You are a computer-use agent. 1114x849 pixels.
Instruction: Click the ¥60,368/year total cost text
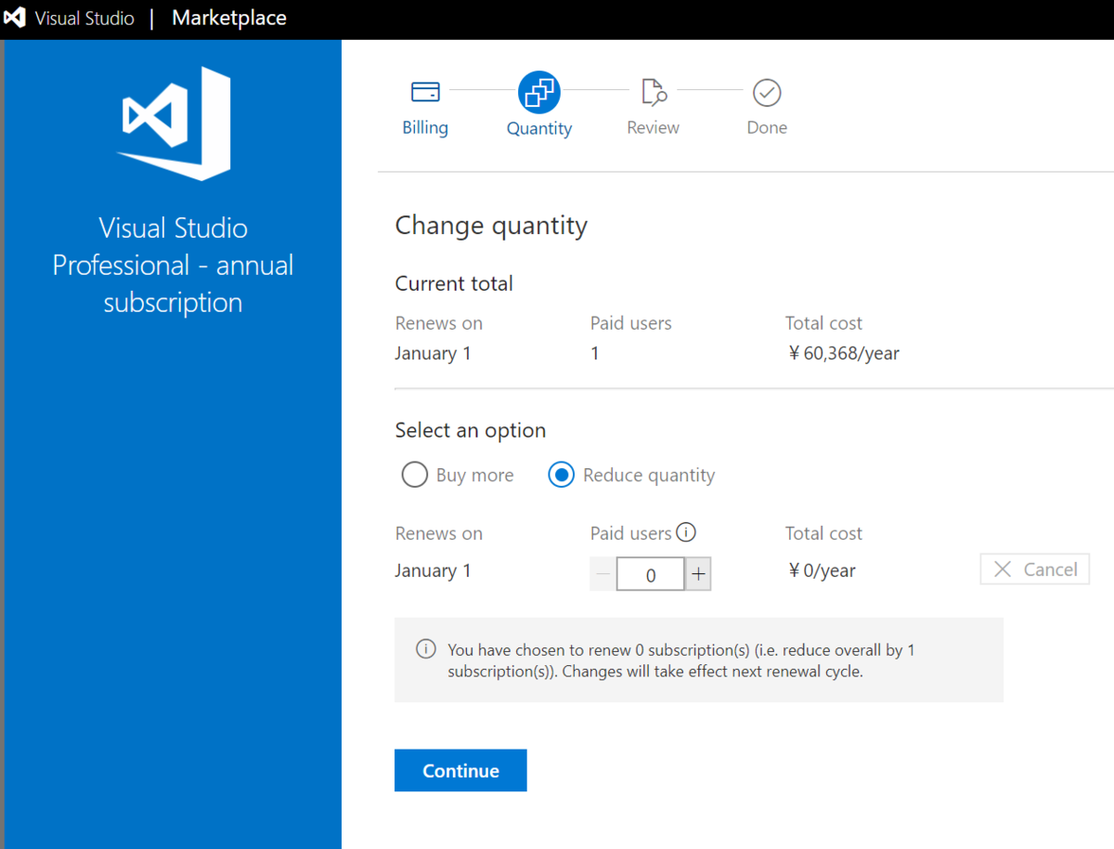[x=844, y=353]
